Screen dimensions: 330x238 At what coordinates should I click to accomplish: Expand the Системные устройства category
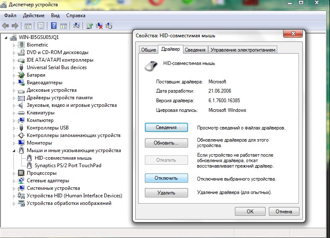14,189
